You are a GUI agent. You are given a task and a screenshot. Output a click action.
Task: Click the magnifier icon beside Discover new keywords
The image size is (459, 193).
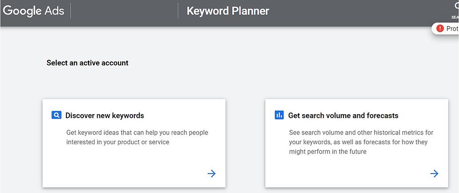pyautogui.click(x=56, y=116)
